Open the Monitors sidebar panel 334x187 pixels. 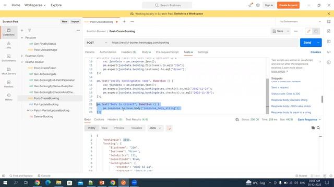click(x=8, y=84)
